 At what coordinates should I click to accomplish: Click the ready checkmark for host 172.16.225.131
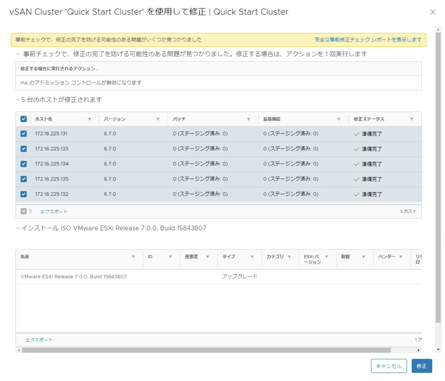[x=356, y=134]
